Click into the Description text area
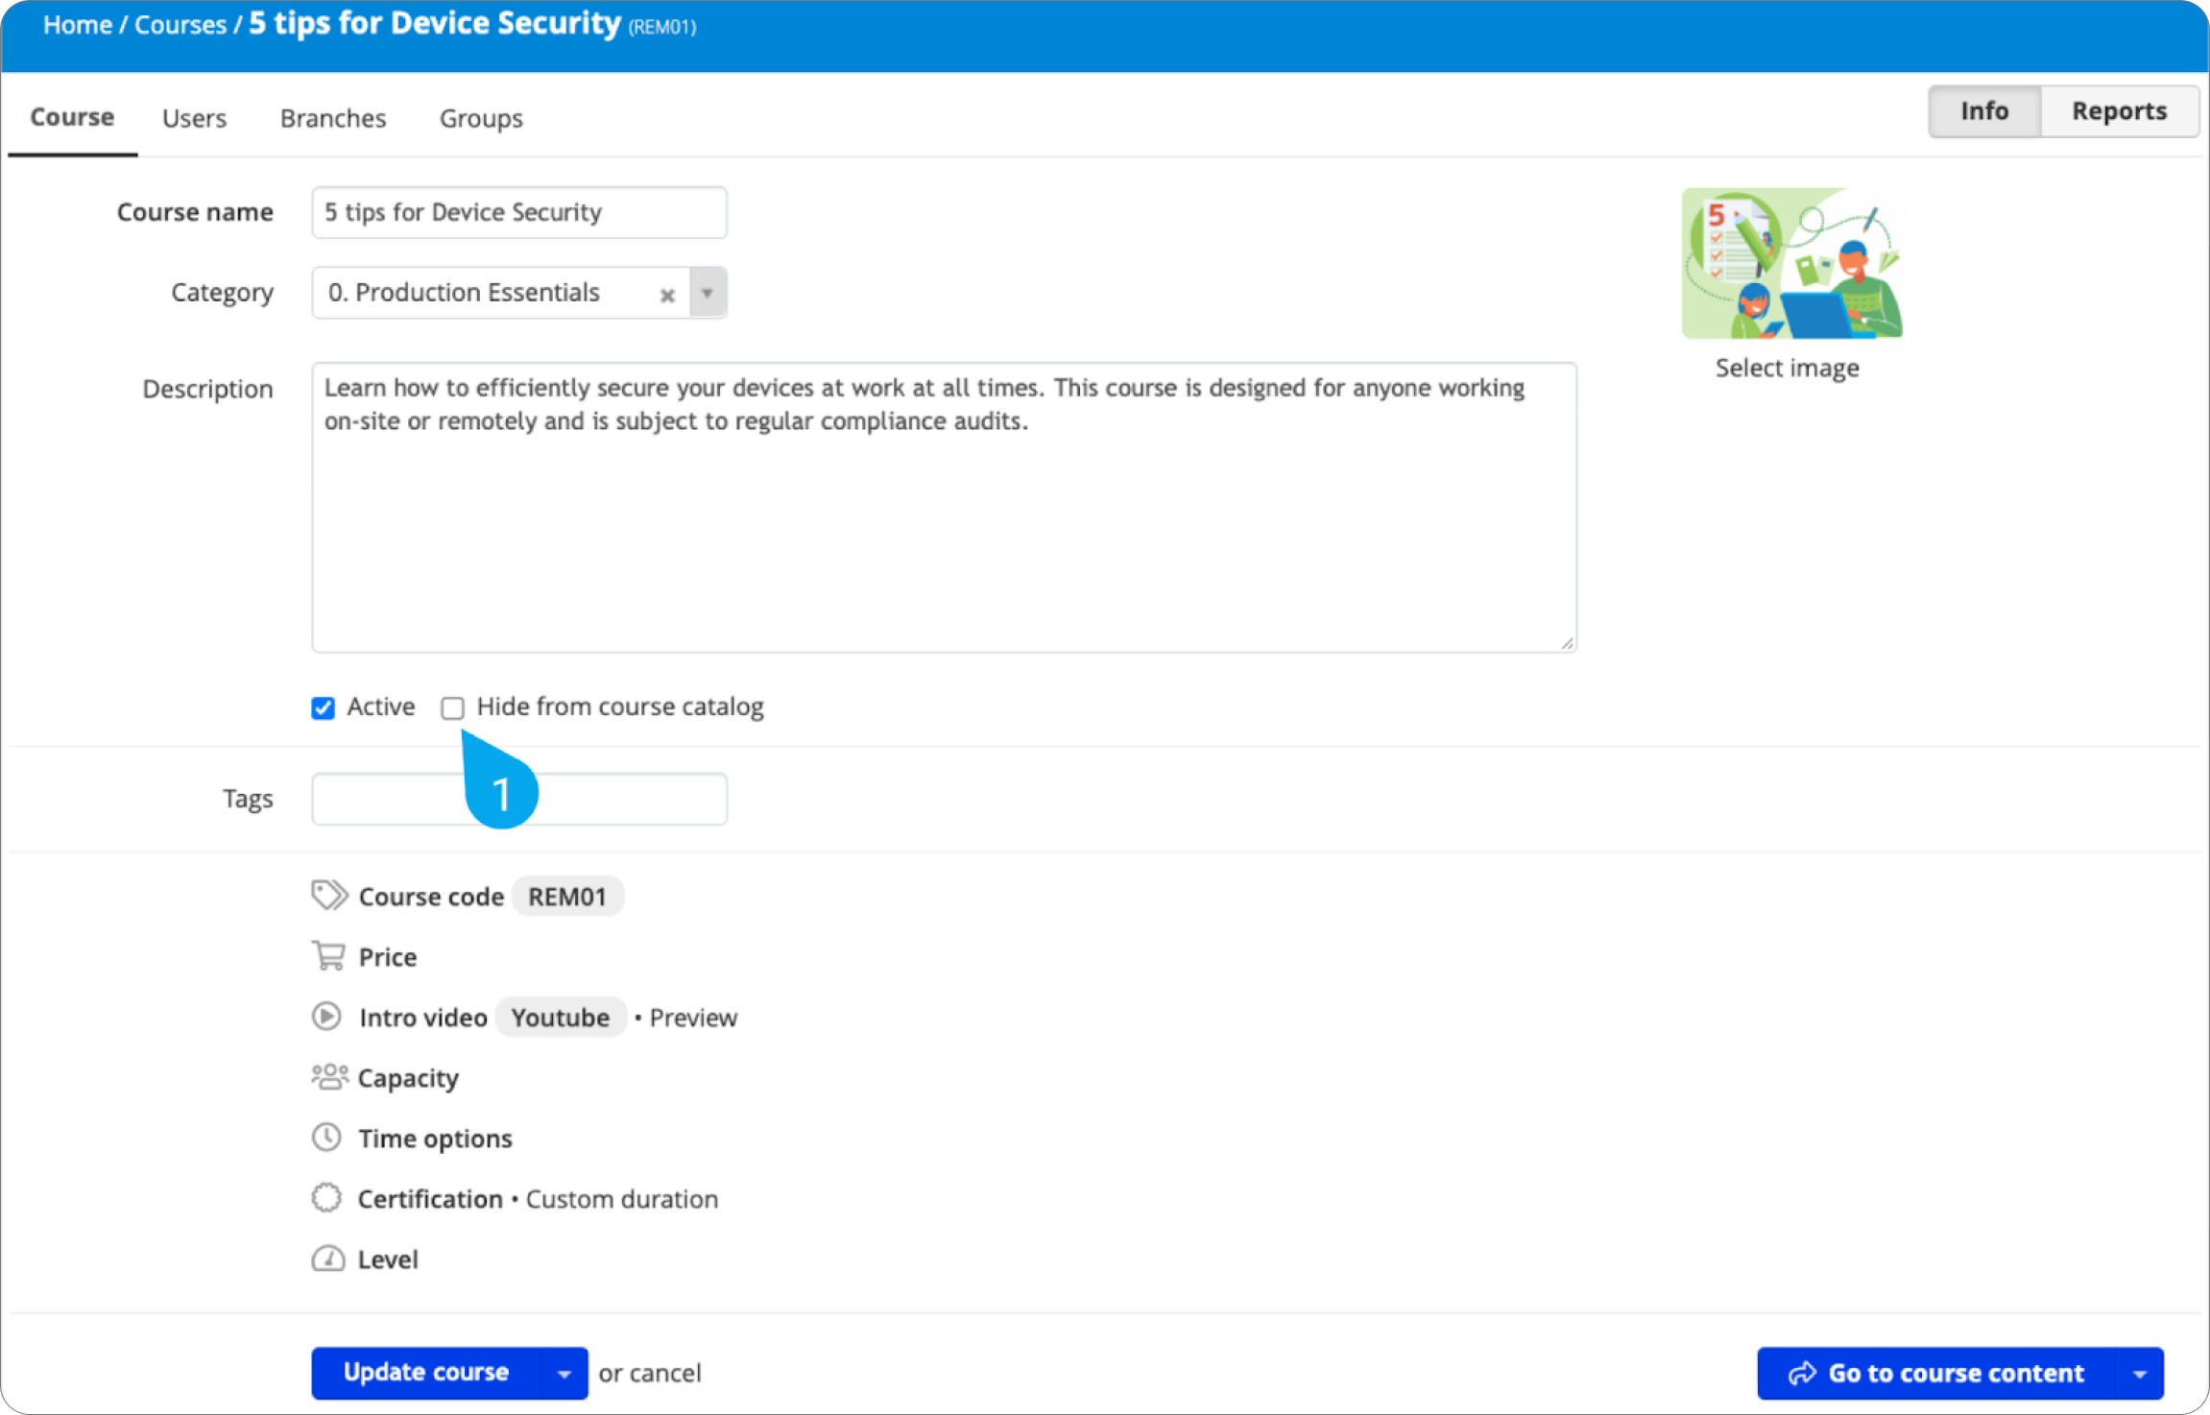This screenshot has width=2210, height=1415. [x=945, y=507]
